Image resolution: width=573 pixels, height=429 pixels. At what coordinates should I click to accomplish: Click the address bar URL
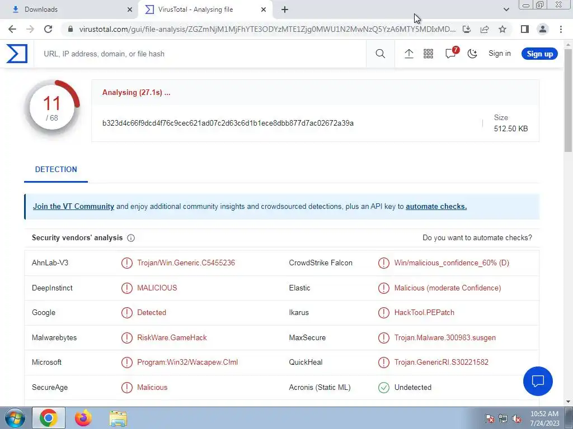coord(267,29)
